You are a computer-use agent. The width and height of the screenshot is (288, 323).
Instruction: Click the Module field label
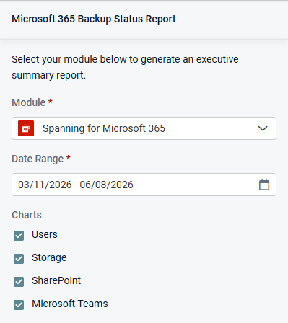tap(29, 102)
